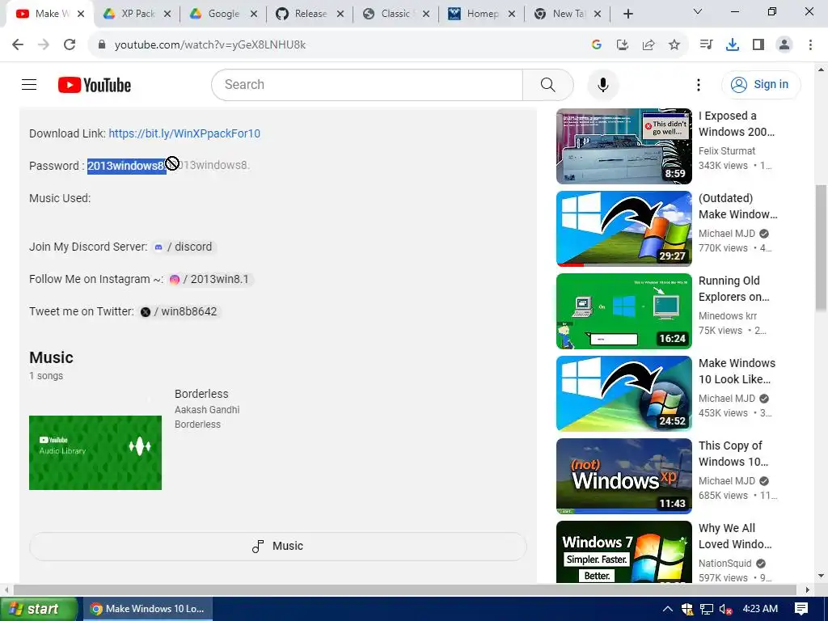Open the Windows start button
The width and height of the screenshot is (828, 621).
coord(38,609)
